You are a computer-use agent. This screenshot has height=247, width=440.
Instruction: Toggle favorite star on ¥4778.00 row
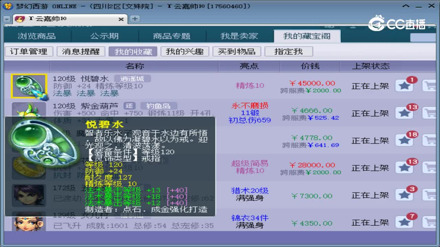(404, 140)
